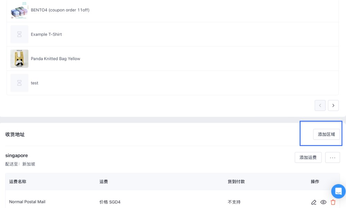This screenshot has width=346, height=208.
Task: Click the 运费名称 column header
Action: pos(18,182)
